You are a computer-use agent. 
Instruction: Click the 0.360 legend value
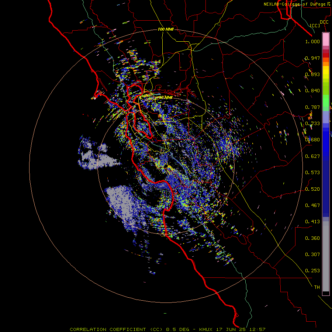(x=312, y=238)
